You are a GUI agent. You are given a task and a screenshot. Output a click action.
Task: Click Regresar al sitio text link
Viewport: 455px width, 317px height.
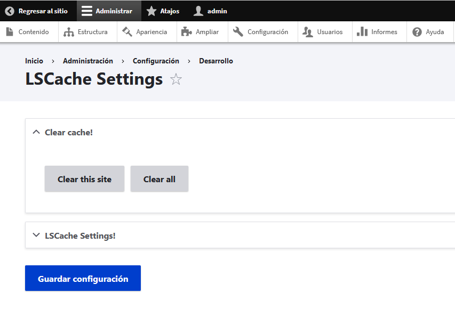(x=43, y=11)
